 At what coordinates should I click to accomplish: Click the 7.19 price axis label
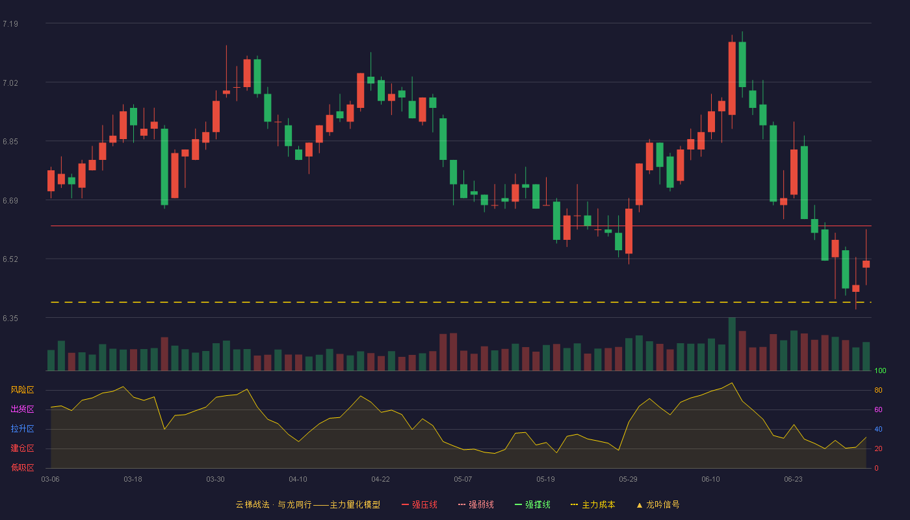pos(10,24)
